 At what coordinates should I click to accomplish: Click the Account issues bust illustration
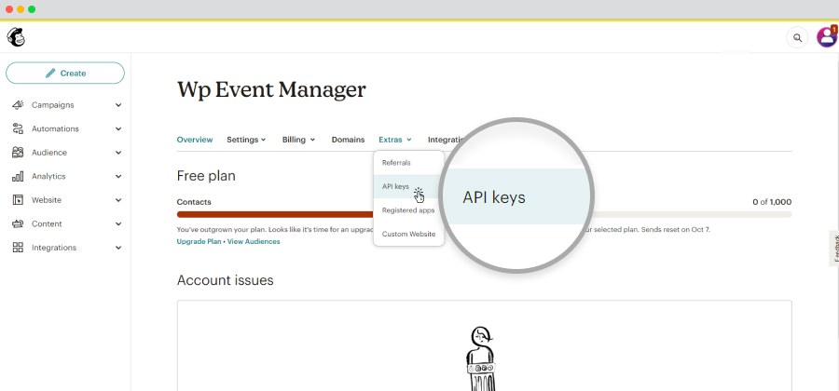pos(481,357)
